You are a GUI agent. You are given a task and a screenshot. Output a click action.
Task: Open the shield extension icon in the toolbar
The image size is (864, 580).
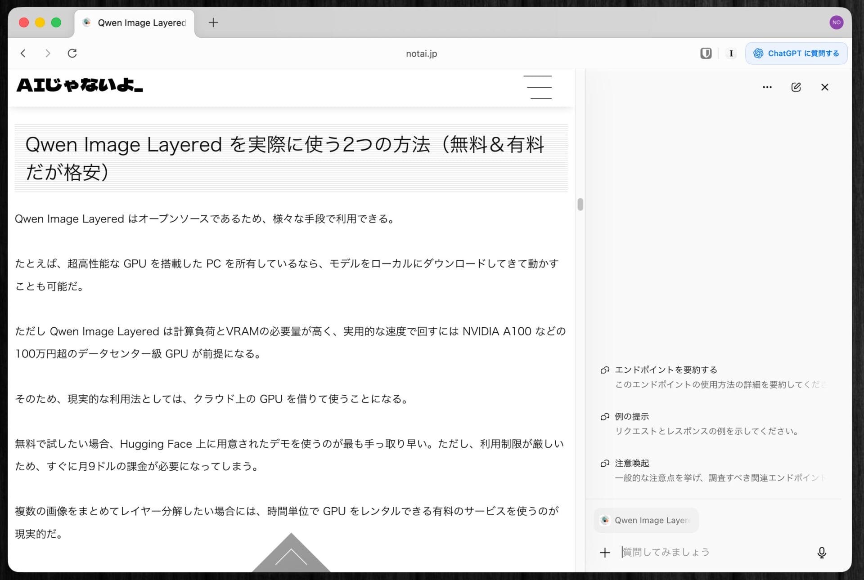pos(705,53)
